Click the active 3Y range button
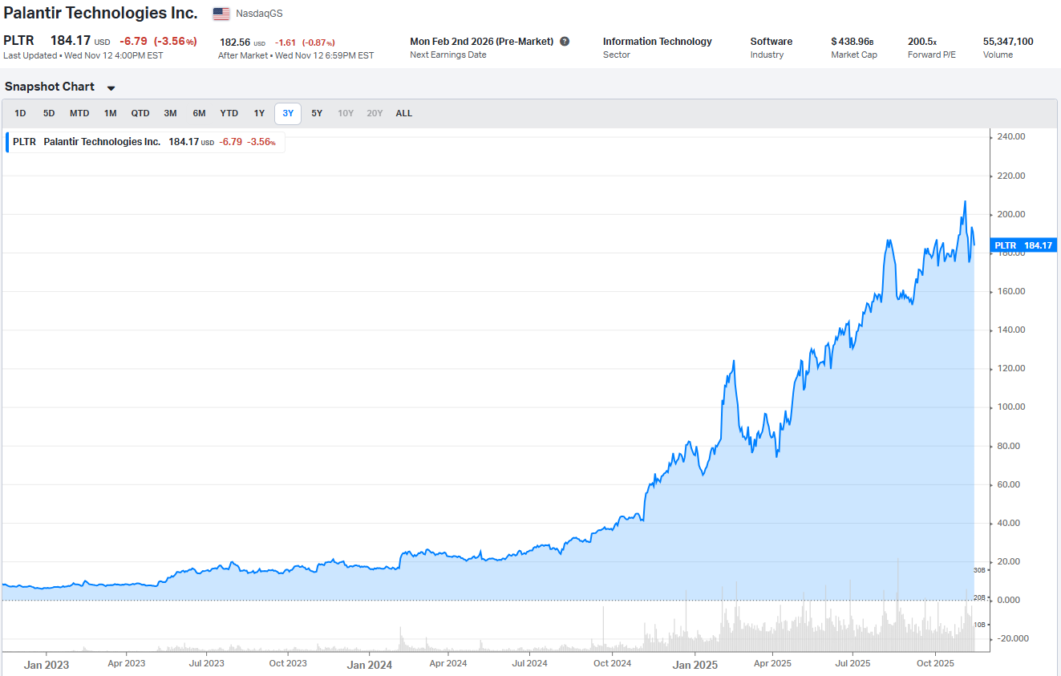 (x=288, y=113)
